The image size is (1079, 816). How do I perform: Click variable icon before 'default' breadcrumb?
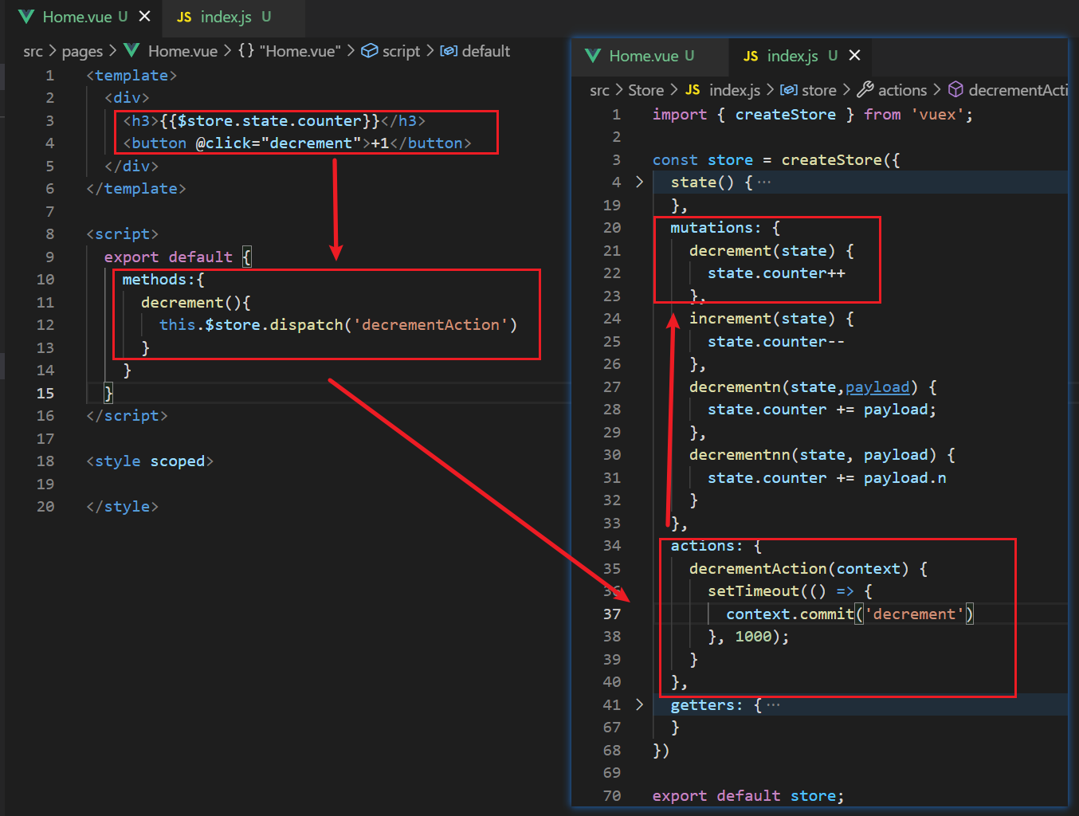pyautogui.click(x=449, y=51)
